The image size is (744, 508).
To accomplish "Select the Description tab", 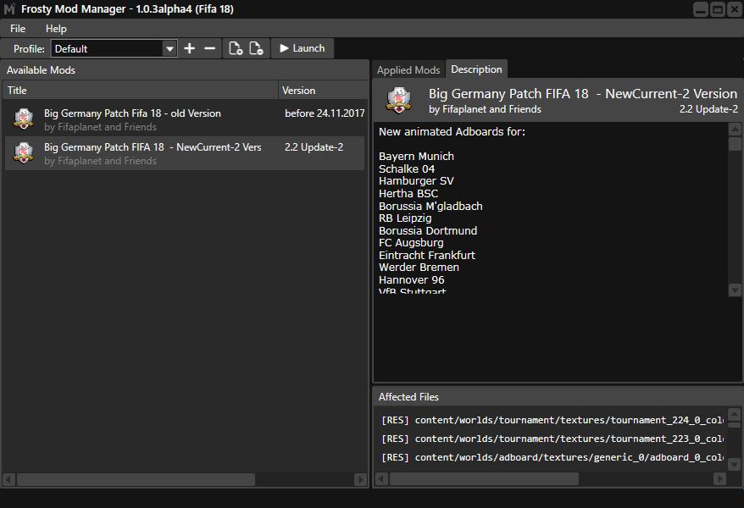I will pyautogui.click(x=476, y=69).
